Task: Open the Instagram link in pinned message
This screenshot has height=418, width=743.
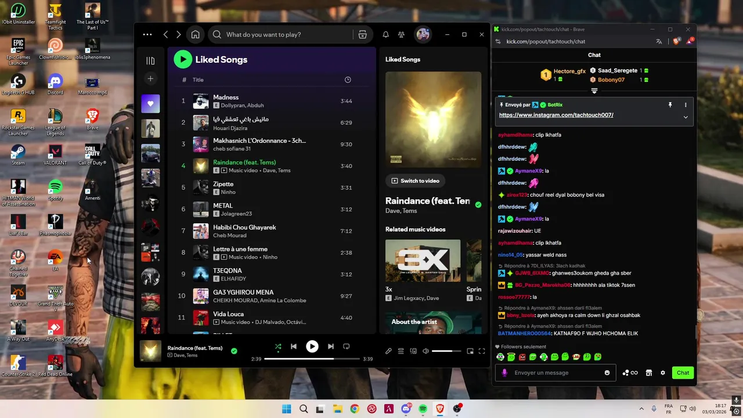Action: (x=556, y=115)
